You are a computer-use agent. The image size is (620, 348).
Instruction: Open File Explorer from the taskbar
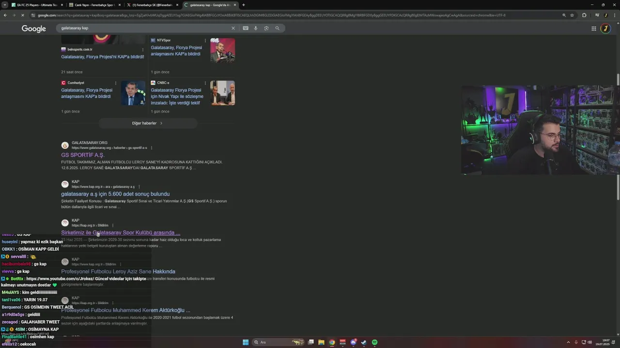(321, 342)
